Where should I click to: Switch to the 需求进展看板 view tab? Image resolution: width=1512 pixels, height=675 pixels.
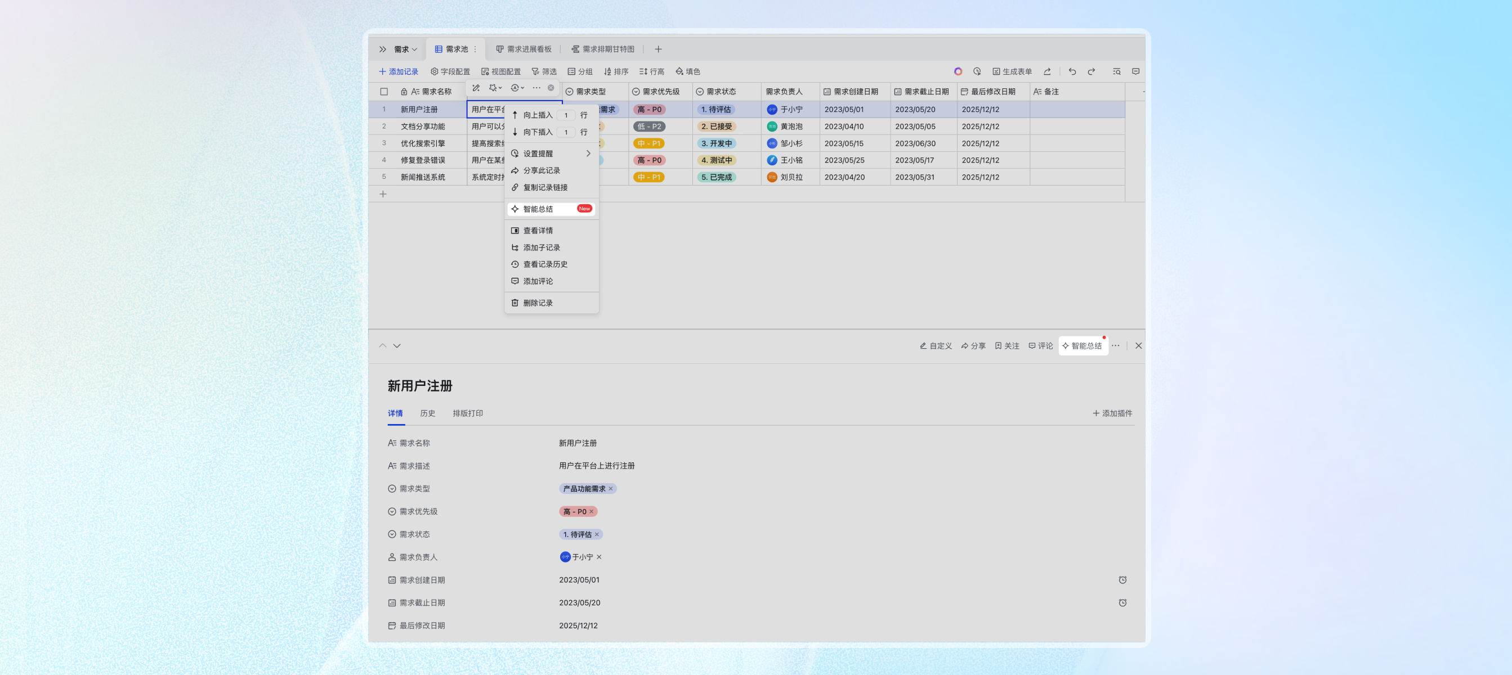pos(524,49)
